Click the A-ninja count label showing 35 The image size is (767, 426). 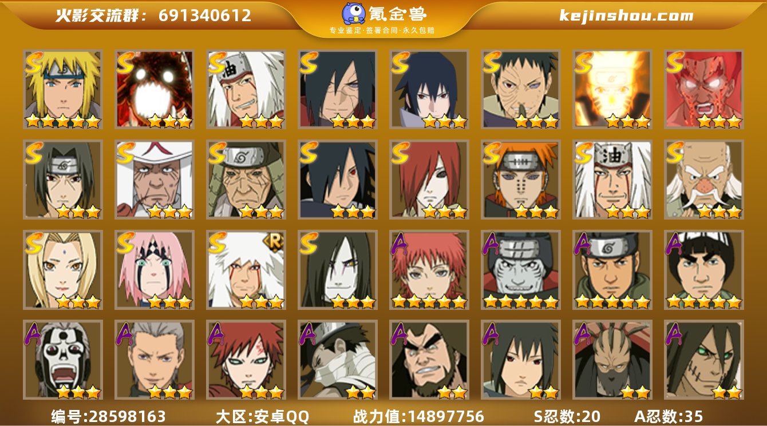coord(669,416)
